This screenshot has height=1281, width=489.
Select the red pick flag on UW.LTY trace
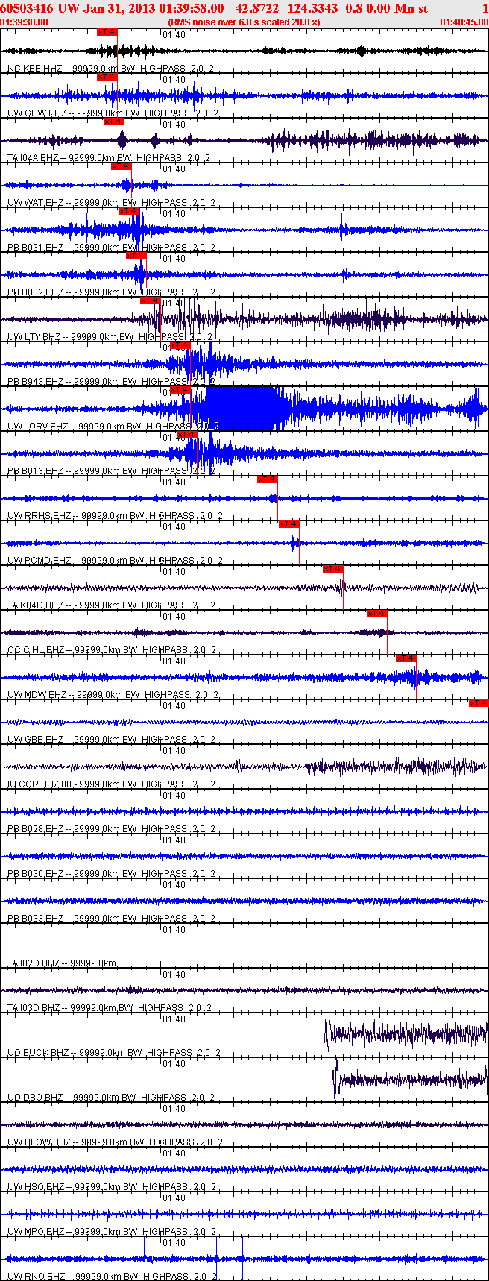150,300
